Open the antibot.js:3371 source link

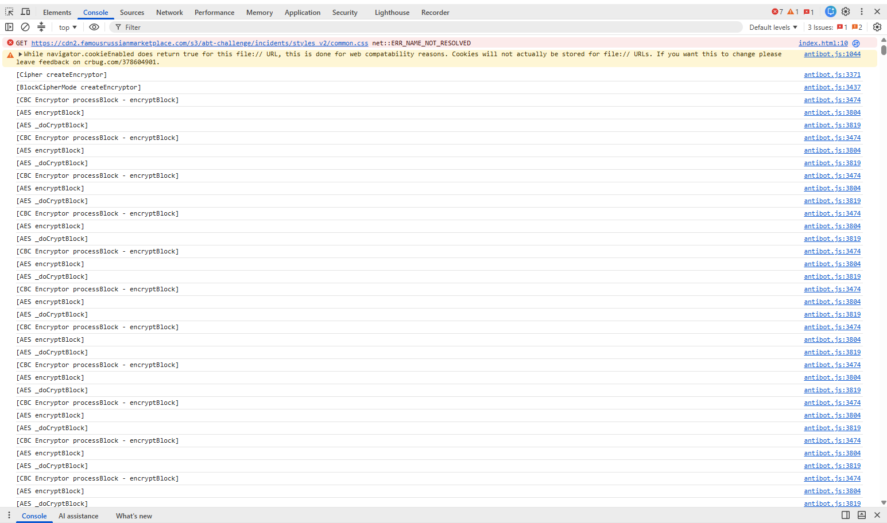tap(832, 75)
